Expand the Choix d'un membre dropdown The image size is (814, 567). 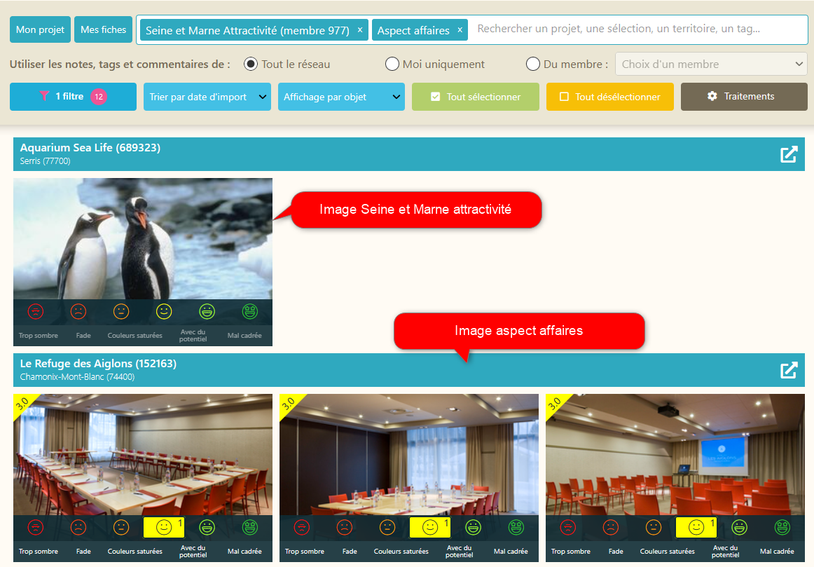coord(711,64)
